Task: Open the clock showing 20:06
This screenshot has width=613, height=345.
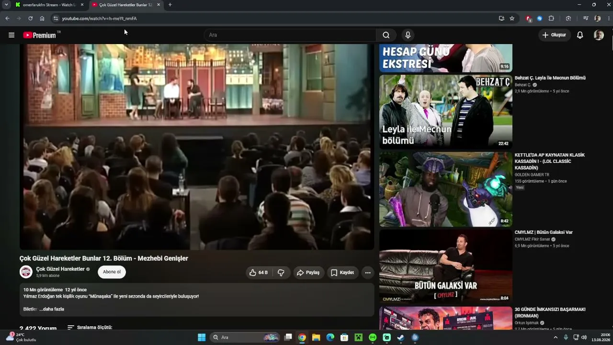Action: pyautogui.click(x=601, y=337)
